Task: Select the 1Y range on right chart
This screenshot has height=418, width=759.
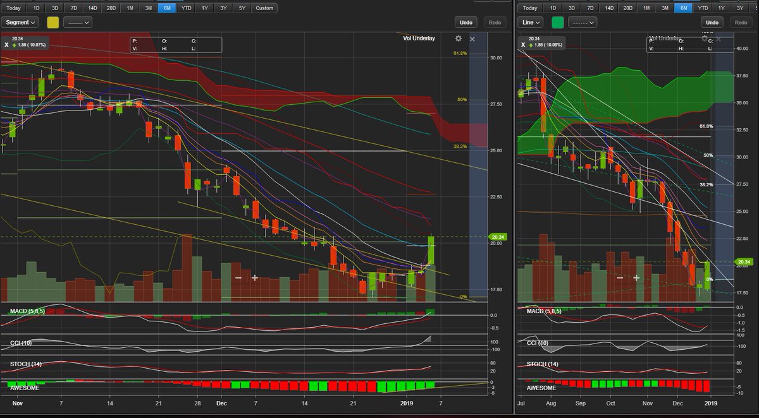Action: pyautogui.click(x=722, y=8)
